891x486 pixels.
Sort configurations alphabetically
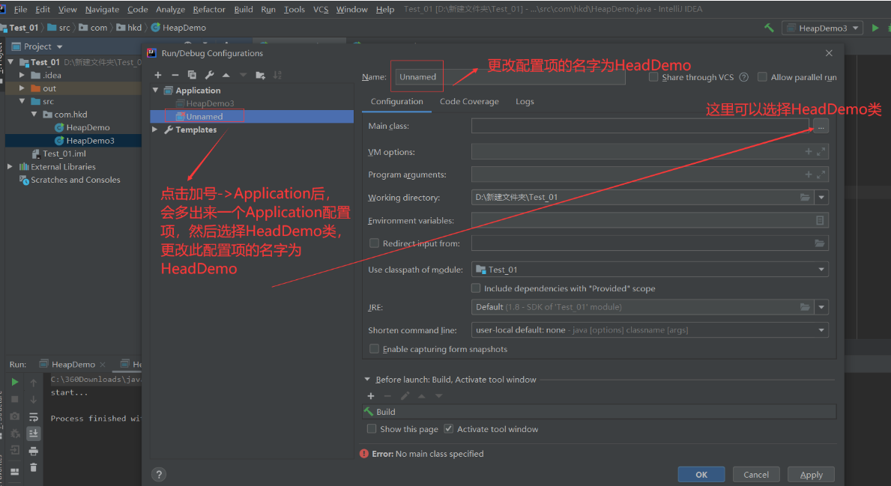pos(277,75)
